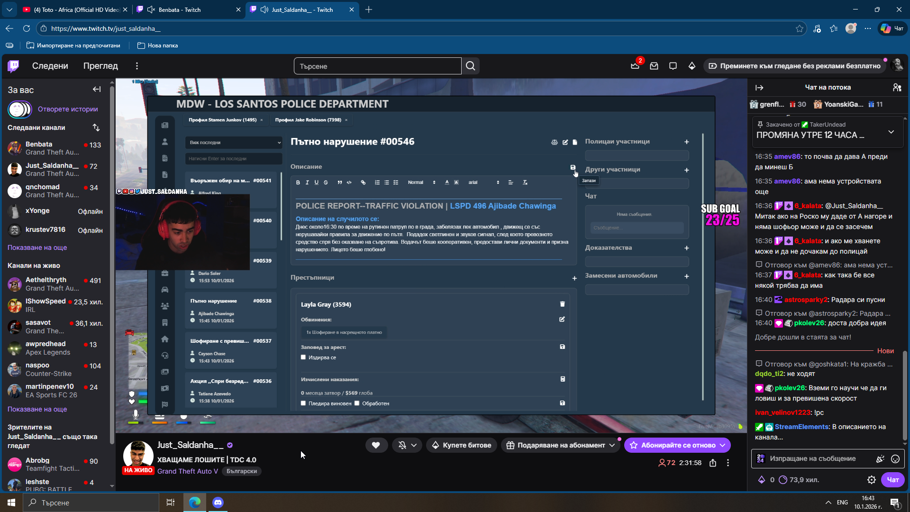Open the chat community members icon

click(897, 88)
